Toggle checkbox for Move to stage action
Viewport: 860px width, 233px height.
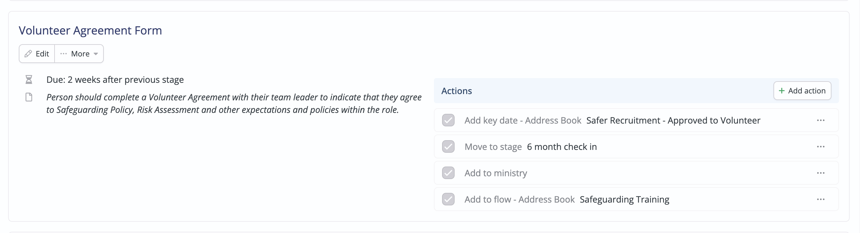448,146
